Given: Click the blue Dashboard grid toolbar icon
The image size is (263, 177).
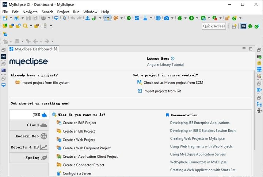Looking at the screenshot, I should tap(137, 18).
